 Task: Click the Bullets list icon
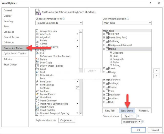37,40
